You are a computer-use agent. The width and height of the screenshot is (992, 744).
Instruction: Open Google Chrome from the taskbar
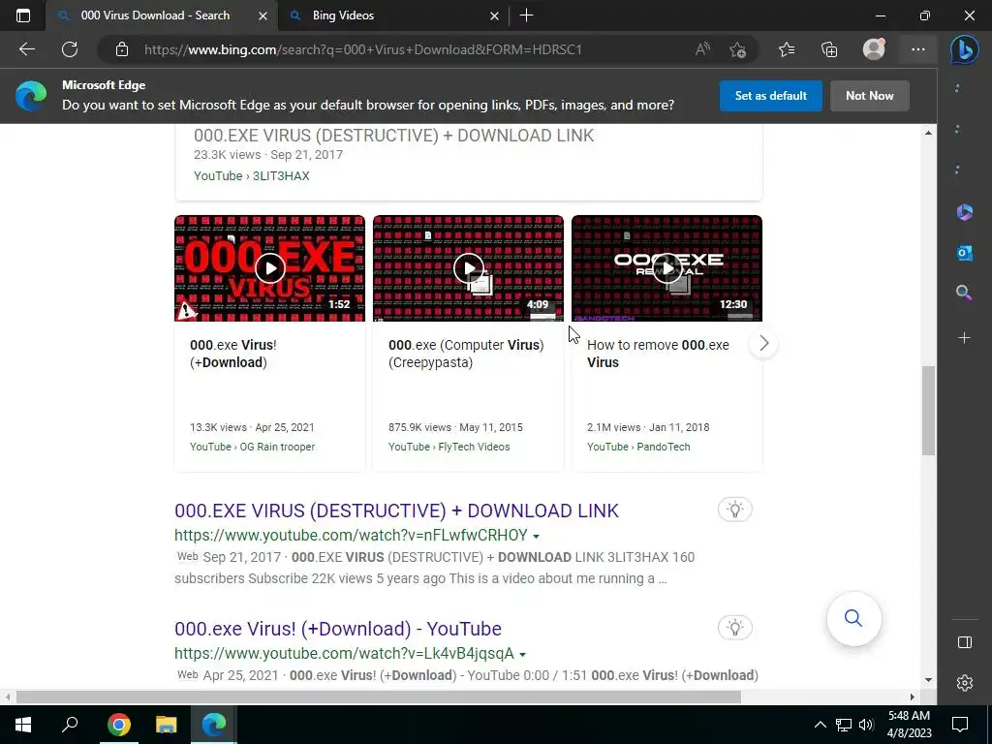pos(119,725)
